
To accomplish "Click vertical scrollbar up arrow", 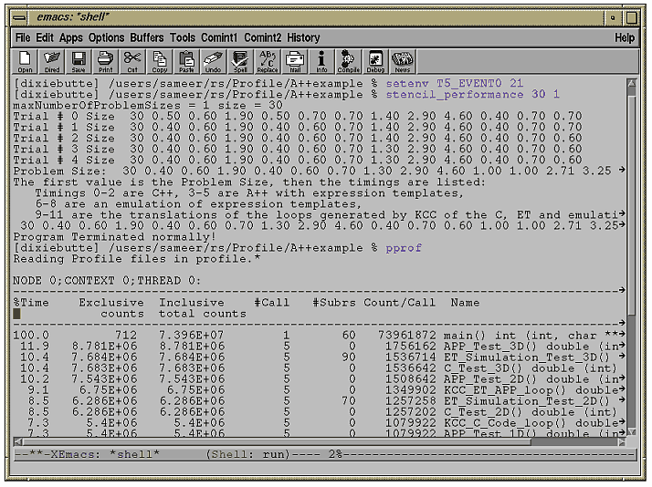I will point(631,83).
